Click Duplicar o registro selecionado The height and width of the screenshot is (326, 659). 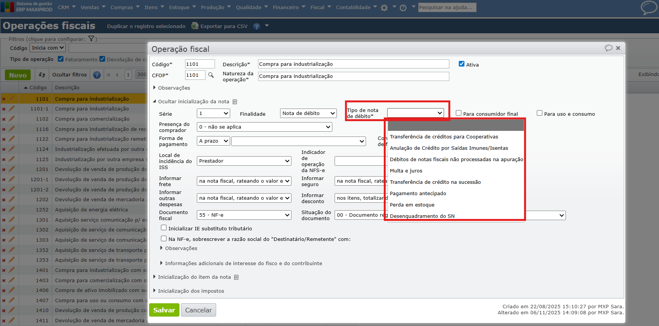click(x=146, y=26)
